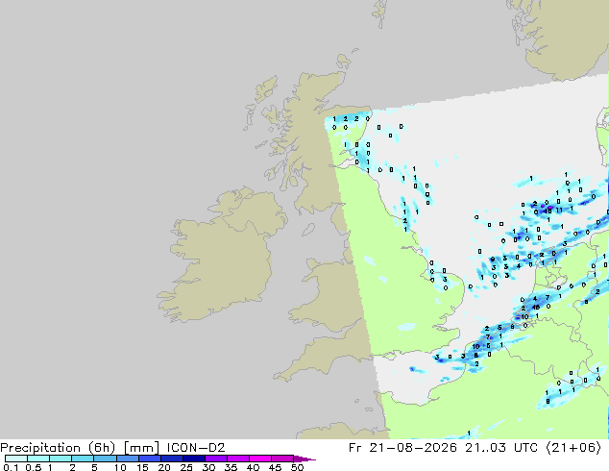
Task: Click the 20–25 mm legend swatch
Action: coord(171,459)
